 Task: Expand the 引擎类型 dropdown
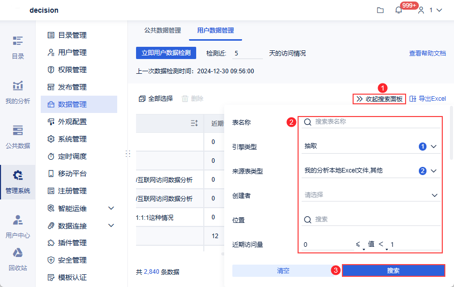[x=434, y=147]
